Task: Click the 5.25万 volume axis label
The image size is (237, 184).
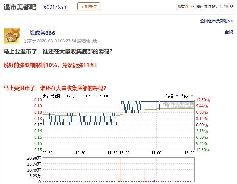Action: (x=35, y=176)
